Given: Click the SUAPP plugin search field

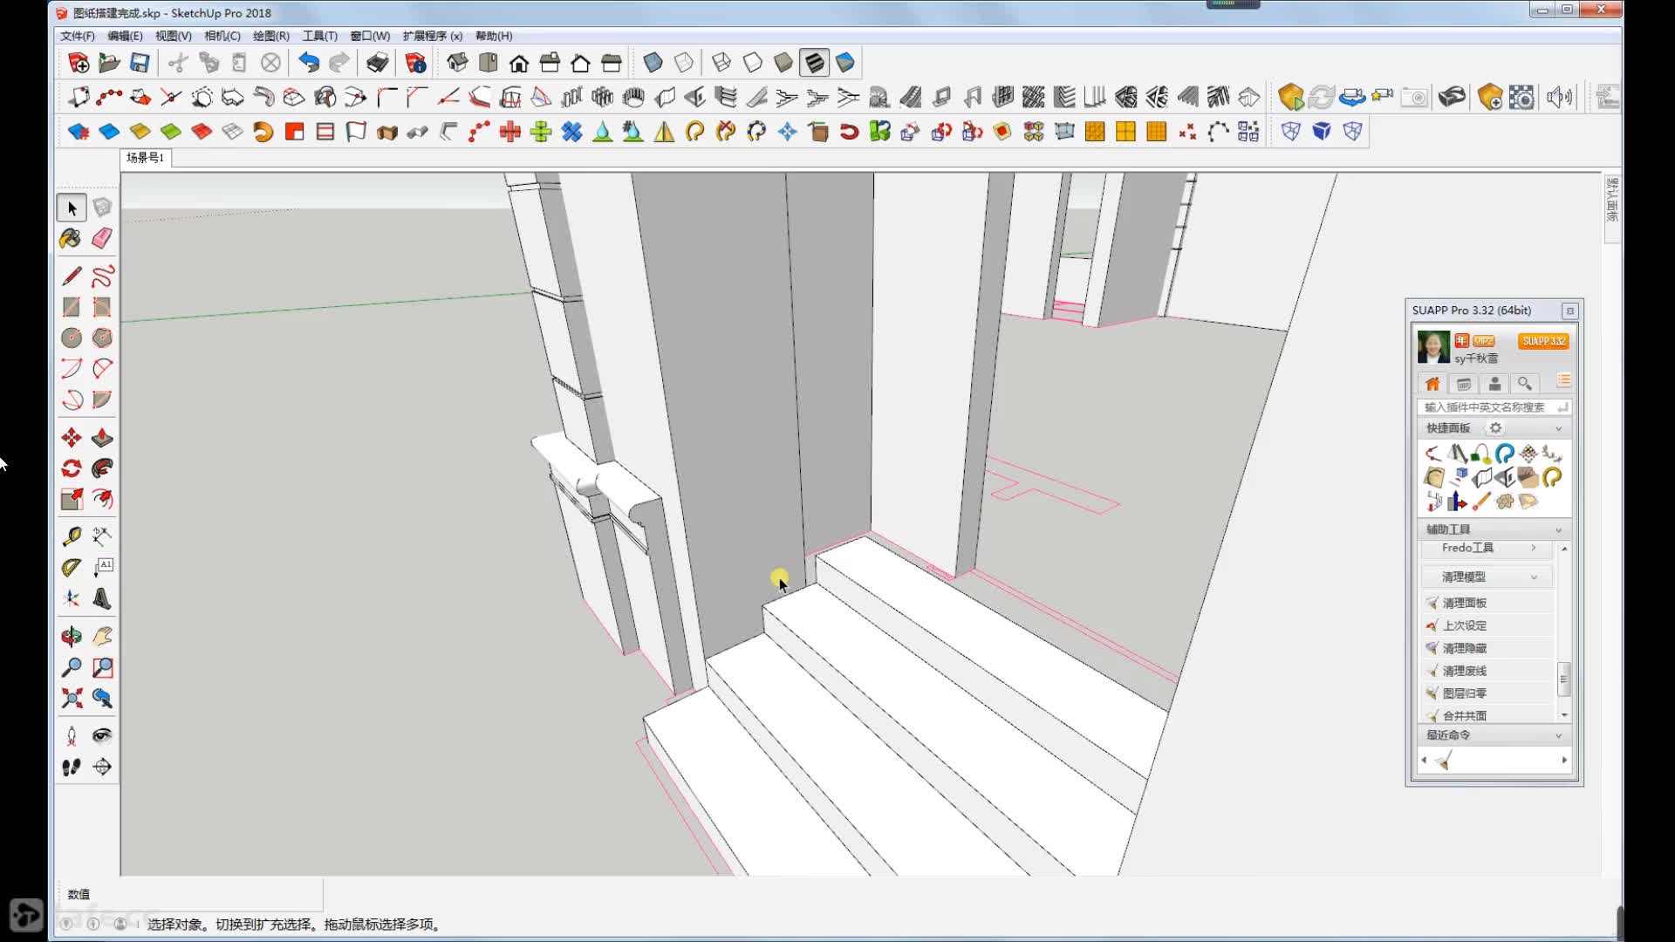Looking at the screenshot, I should 1494,407.
